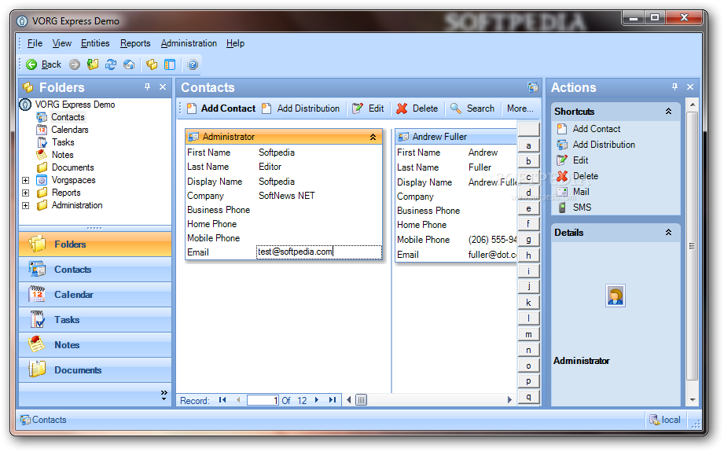Select Folders navigation pane button
Image resolution: width=724 pixels, height=452 pixels.
[95, 244]
